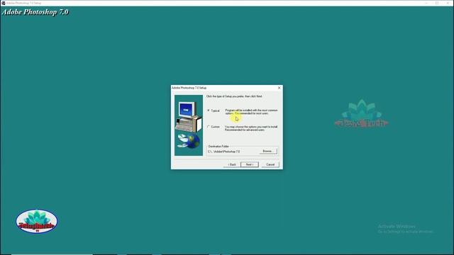Click the destination path 'Adobe\Photoshop 7.0' text
Image resolution: width=454 pixels, height=255 pixels.
click(223, 152)
